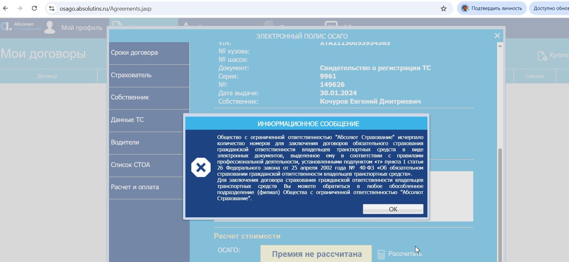Click the address bar URL
This screenshot has height=262, width=569.
(105, 9)
